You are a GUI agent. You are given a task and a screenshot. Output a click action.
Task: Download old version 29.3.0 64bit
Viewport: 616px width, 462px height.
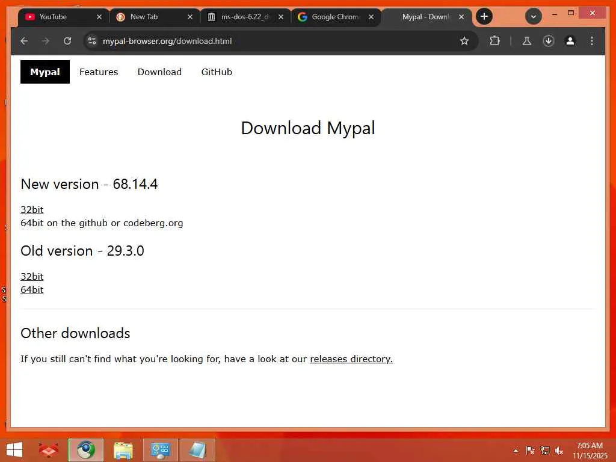coord(32,290)
